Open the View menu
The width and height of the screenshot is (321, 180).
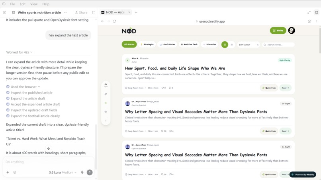(34, 4)
